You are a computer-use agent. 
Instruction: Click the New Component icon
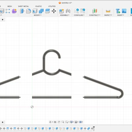(61, 11)
